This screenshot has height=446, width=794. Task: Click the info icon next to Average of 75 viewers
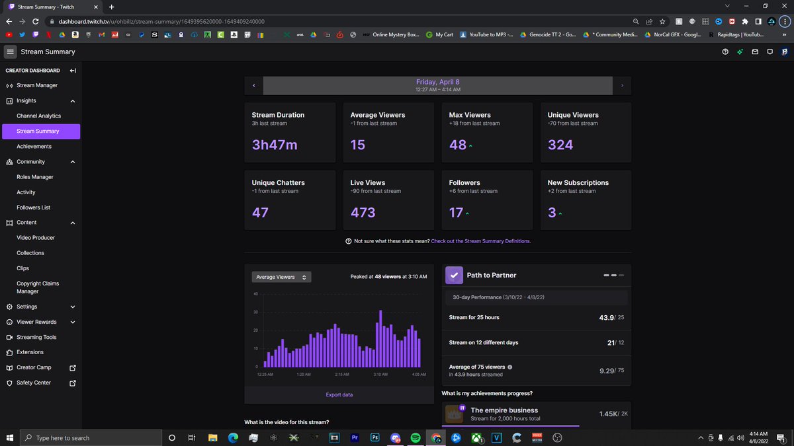(509, 367)
